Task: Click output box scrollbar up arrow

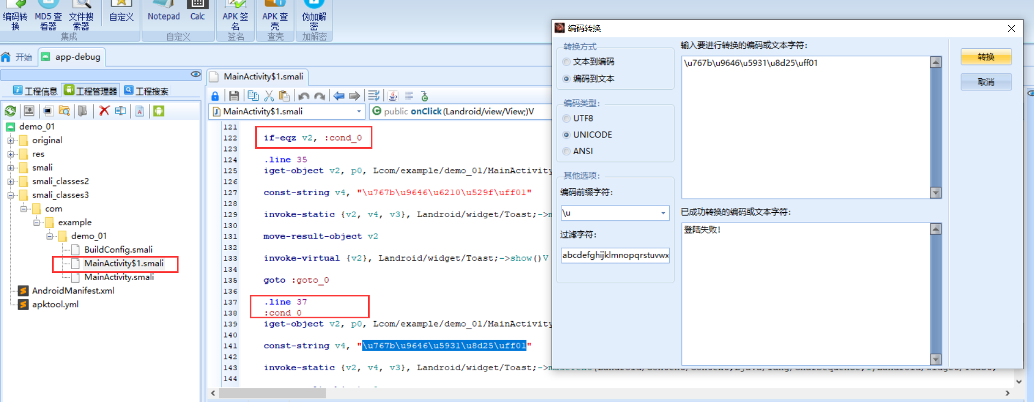Action: point(936,229)
